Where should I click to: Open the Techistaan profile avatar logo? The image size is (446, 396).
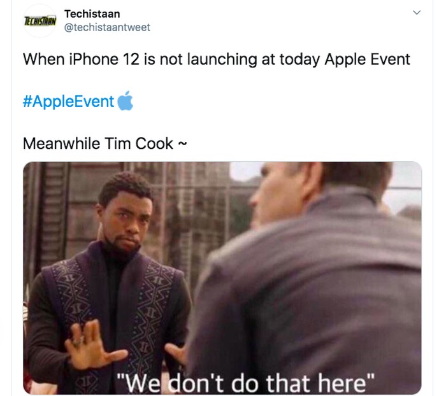coord(40,21)
